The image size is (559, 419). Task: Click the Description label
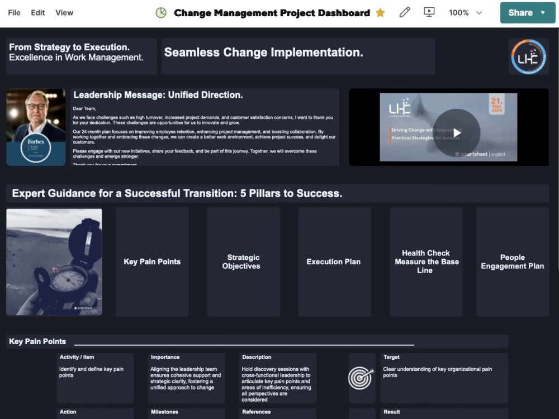point(257,357)
